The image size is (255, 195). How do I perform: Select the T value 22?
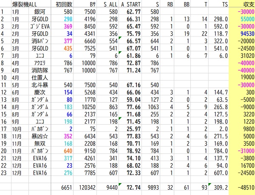point(204,33)
